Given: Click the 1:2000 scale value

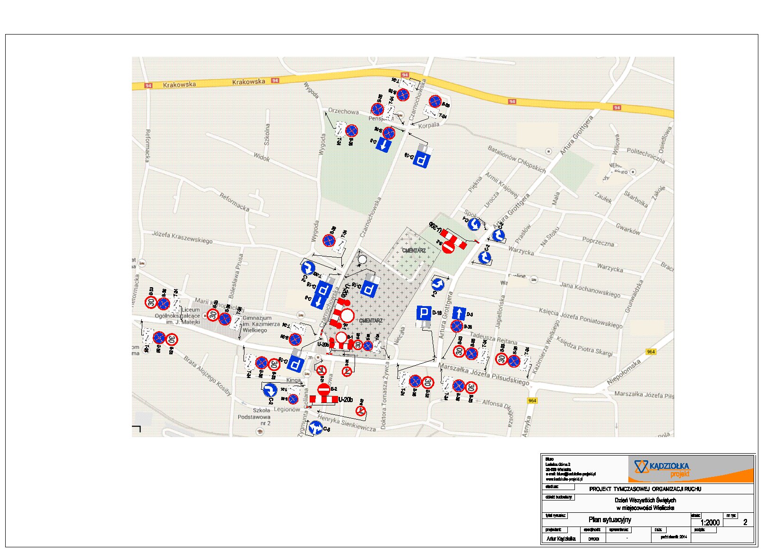Looking at the screenshot, I should click(x=710, y=522).
